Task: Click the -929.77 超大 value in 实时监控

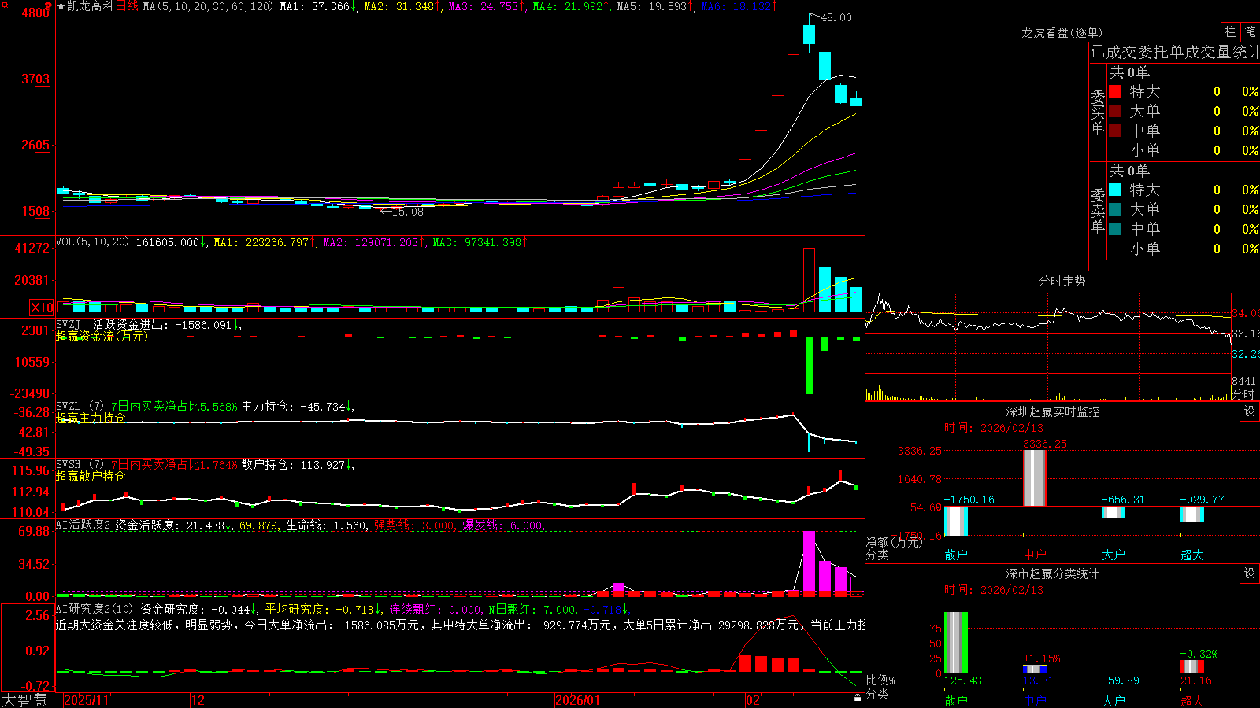Action: (x=1202, y=500)
